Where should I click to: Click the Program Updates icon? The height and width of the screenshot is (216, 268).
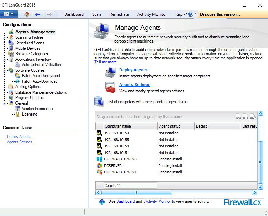pos(11,98)
